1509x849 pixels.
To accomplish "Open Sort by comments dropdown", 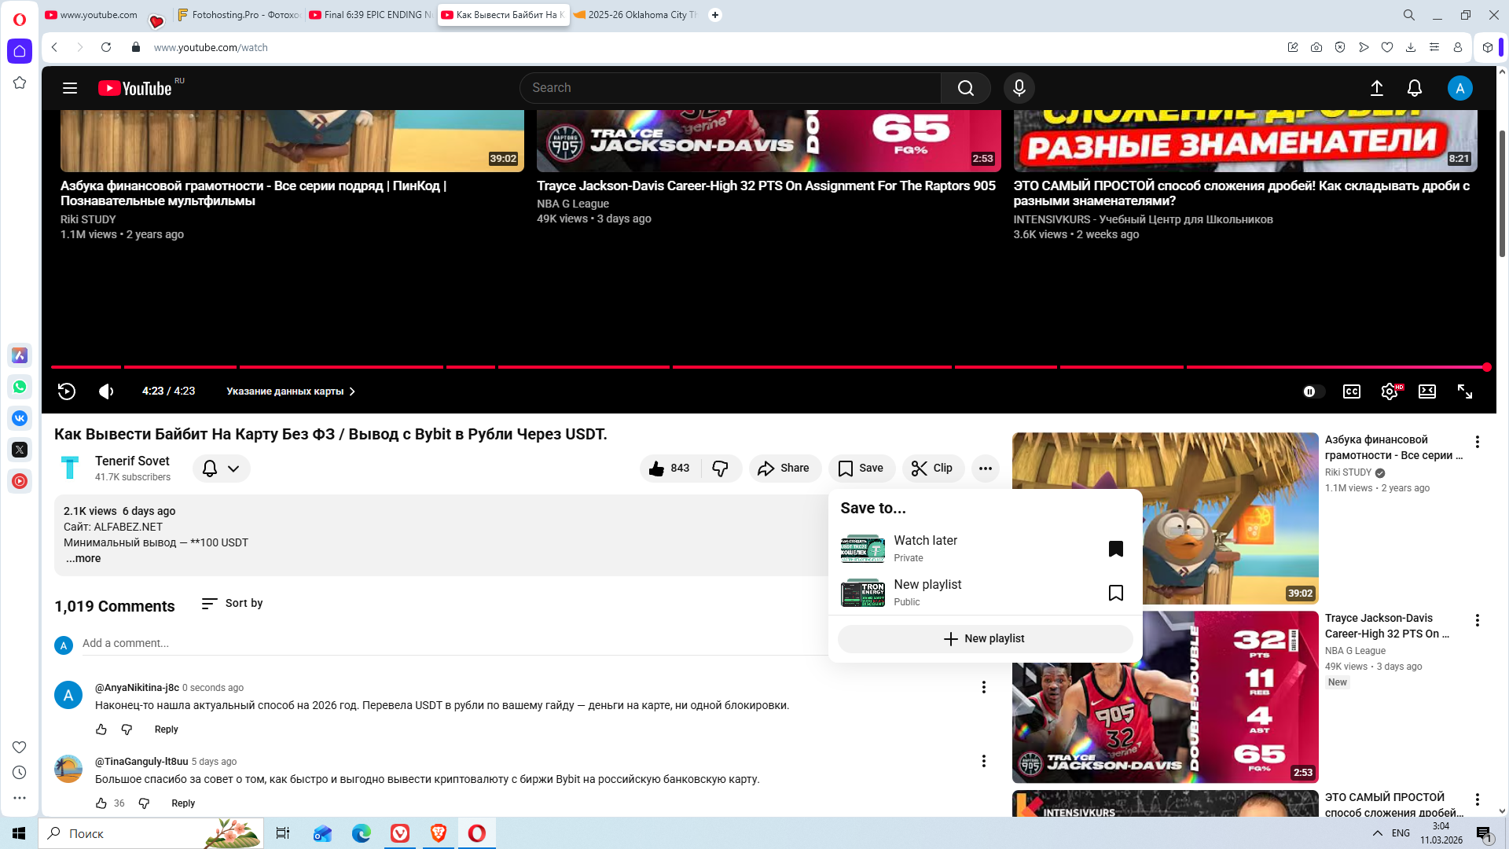I will click(x=233, y=603).
